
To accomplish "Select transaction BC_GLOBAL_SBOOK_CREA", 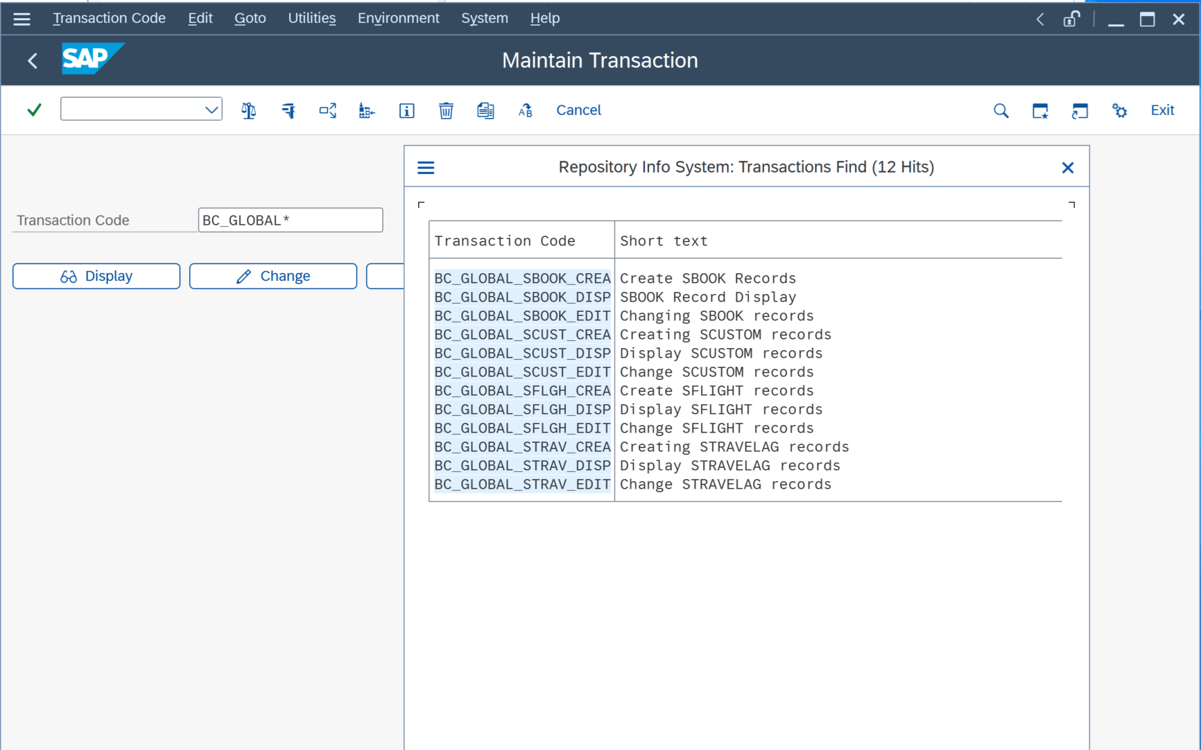I will coord(522,278).
